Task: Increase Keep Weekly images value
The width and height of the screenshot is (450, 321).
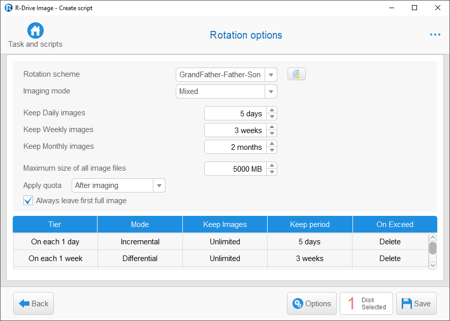Action: 272,126
